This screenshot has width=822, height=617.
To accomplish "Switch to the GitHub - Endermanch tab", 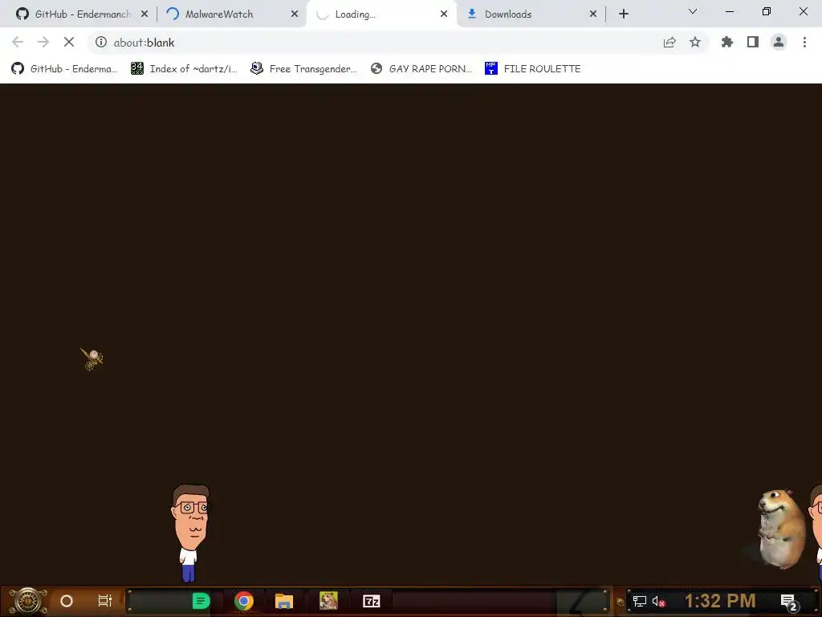I will coord(73,14).
